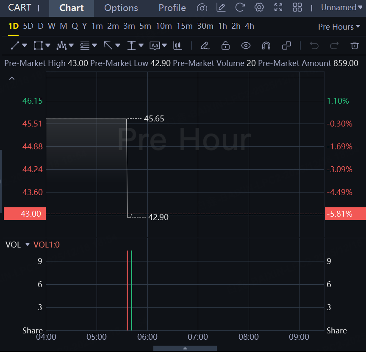Toggle drawings visibility with eye icon

[246, 45]
